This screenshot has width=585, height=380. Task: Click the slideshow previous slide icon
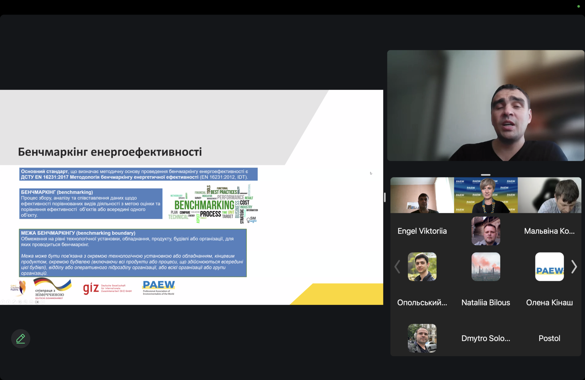pyautogui.click(x=3, y=302)
